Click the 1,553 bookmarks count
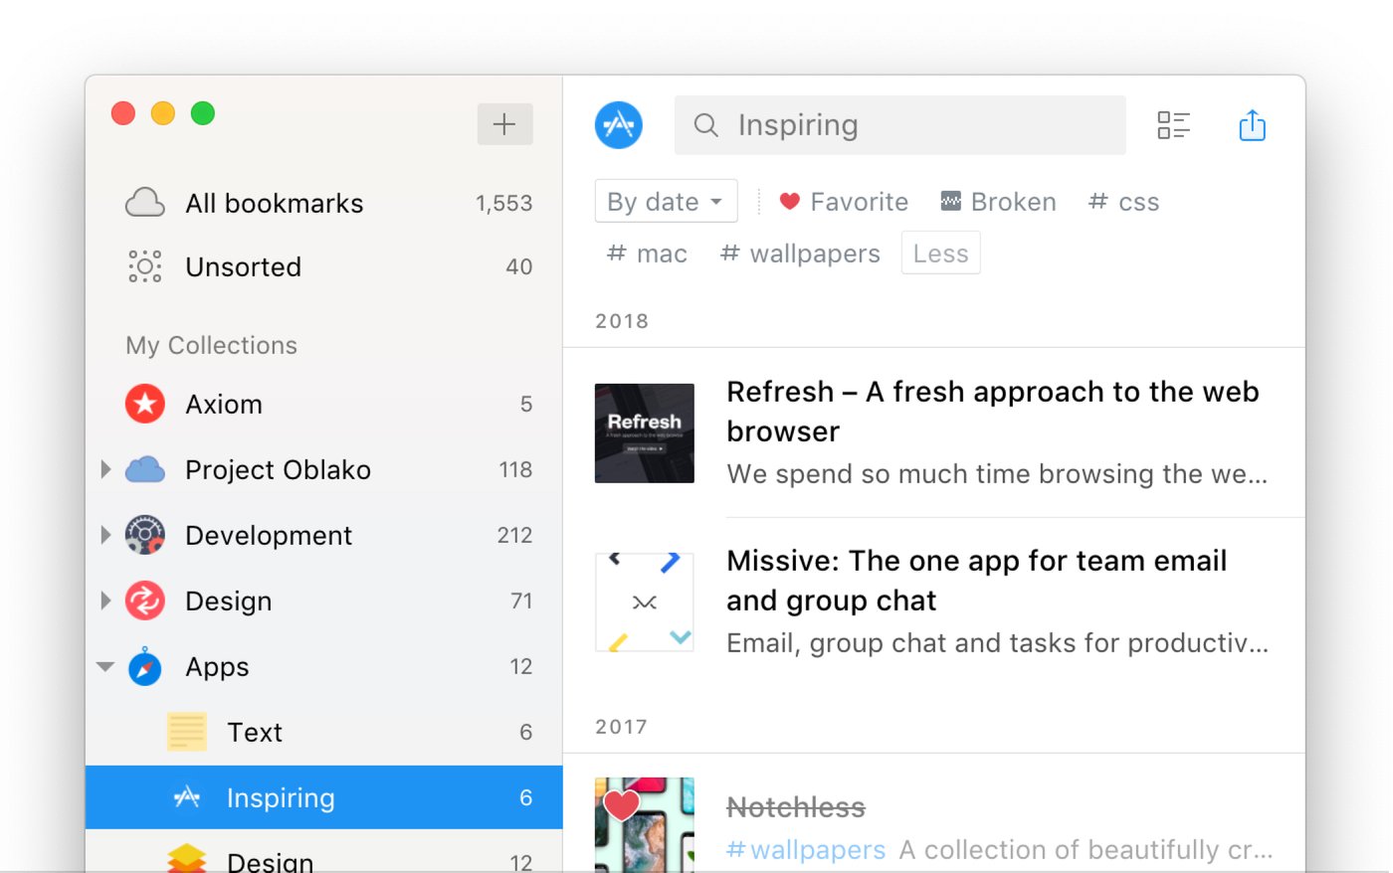1393x873 pixels. [504, 204]
